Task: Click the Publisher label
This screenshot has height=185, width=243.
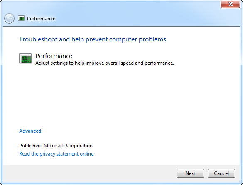Action: tap(30, 146)
